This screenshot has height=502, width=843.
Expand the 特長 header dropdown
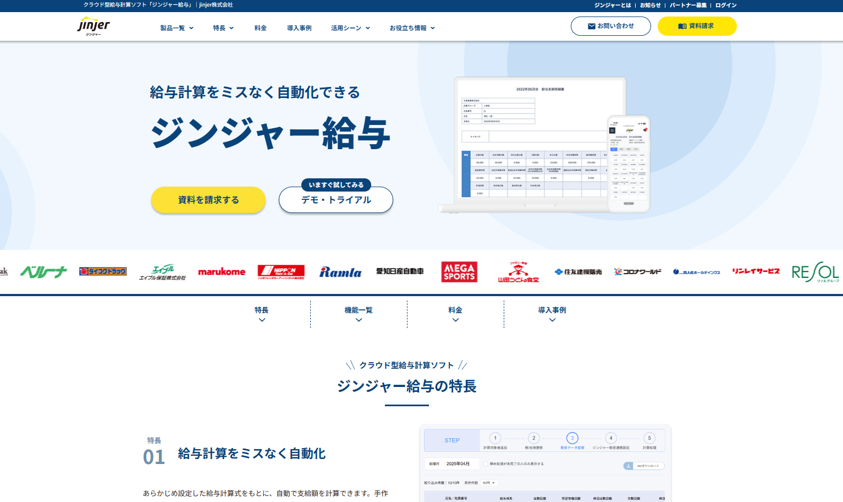(223, 28)
